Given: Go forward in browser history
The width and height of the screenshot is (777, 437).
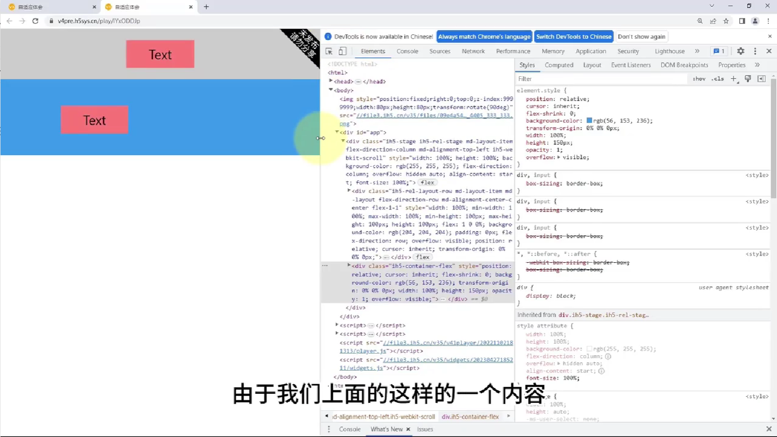Looking at the screenshot, I should pyautogui.click(x=22, y=21).
